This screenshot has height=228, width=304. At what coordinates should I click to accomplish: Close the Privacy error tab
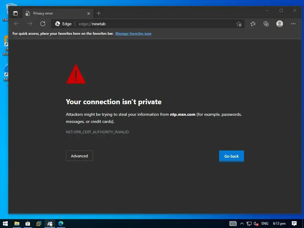pos(88,13)
